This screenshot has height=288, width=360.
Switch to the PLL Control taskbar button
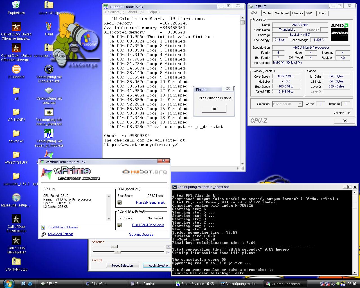pos(150,283)
